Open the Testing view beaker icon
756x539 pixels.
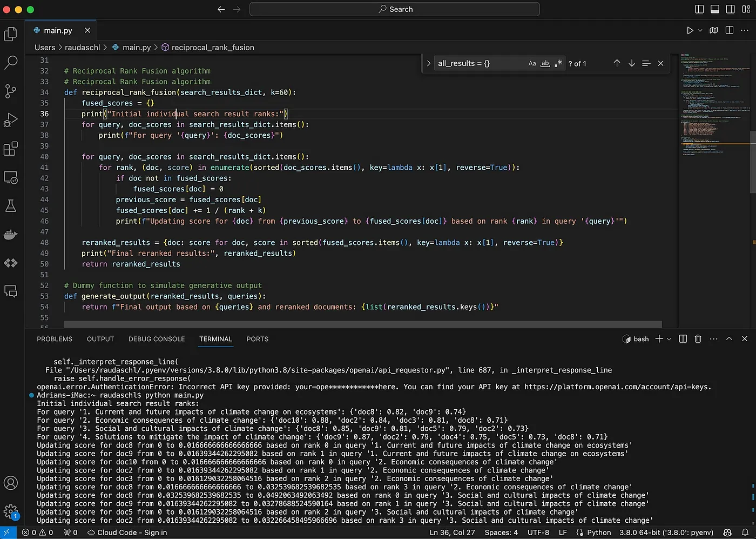click(11, 205)
